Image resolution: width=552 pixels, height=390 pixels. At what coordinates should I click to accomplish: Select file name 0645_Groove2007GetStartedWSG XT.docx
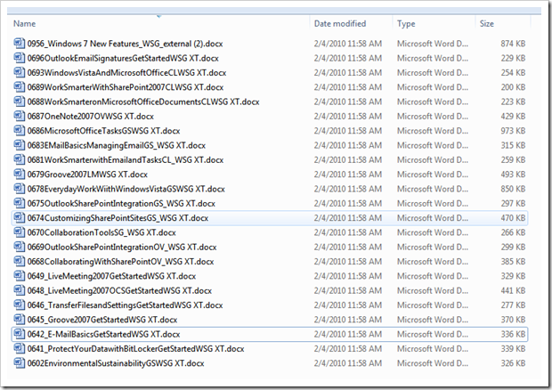pyautogui.click(x=102, y=320)
